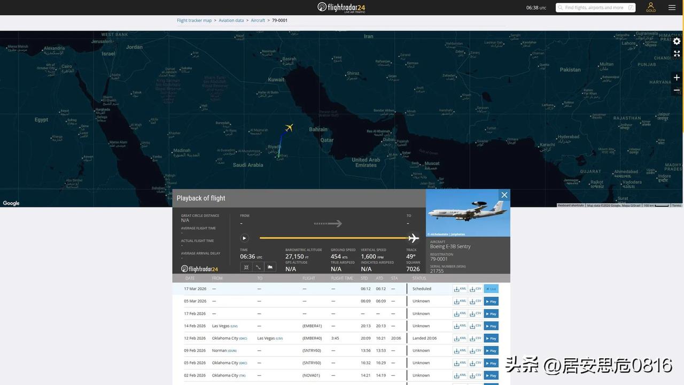Click the Google logo on map

(11, 203)
